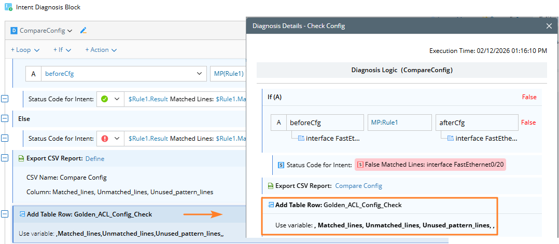Collapse the Add Table Row block in the editor
Image resolution: width=559 pixels, height=244 pixels.
[x=5, y=214]
